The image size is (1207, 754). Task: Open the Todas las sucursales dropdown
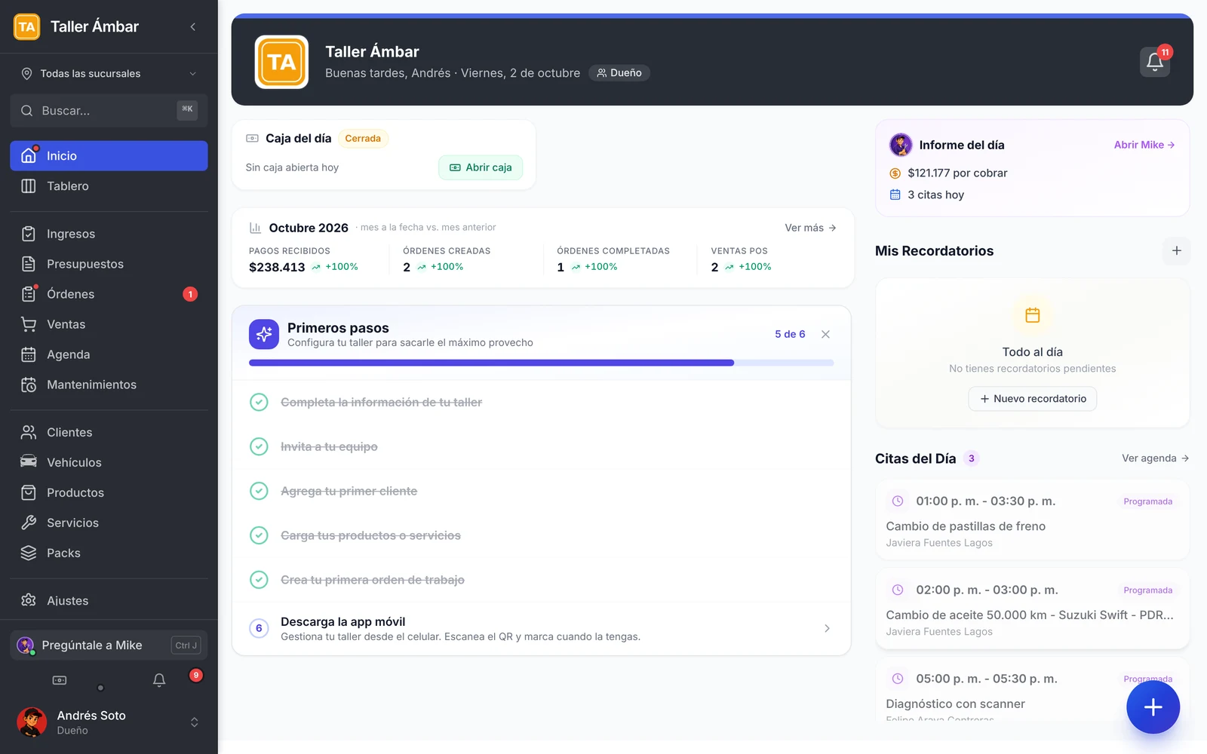[109, 74]
